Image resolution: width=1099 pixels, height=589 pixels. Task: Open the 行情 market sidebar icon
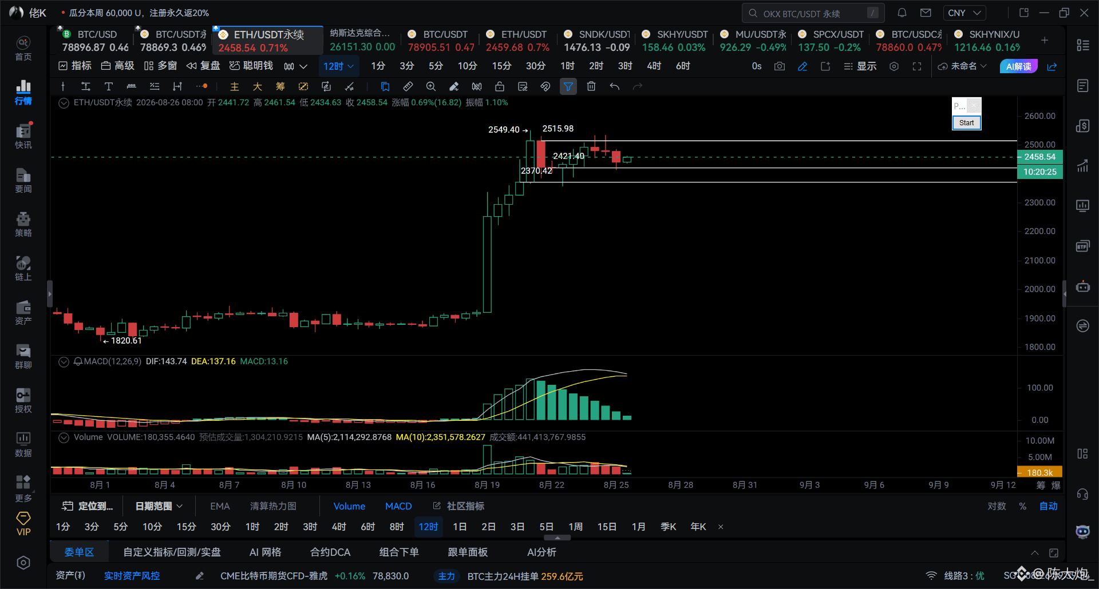(23, 92)
